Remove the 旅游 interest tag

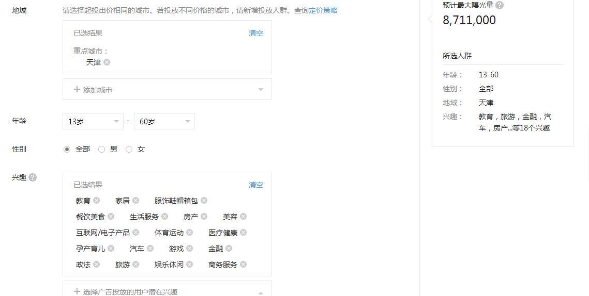135,265
